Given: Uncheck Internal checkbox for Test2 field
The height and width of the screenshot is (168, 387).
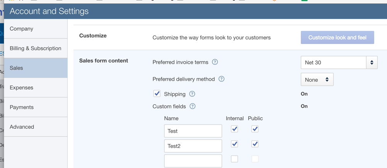Looking at the screenshot, I should [x=234, y=144].
